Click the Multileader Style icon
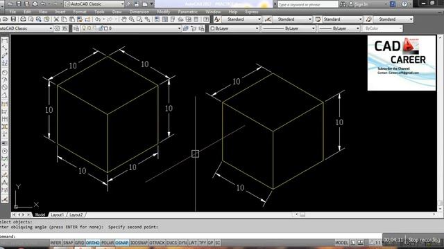Screen dimensions: 444x249 click(x=368, y=19)
